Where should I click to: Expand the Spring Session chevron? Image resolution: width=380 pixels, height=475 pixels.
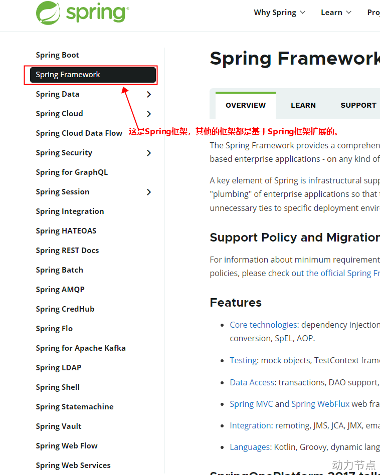click(x=149, y=192)
